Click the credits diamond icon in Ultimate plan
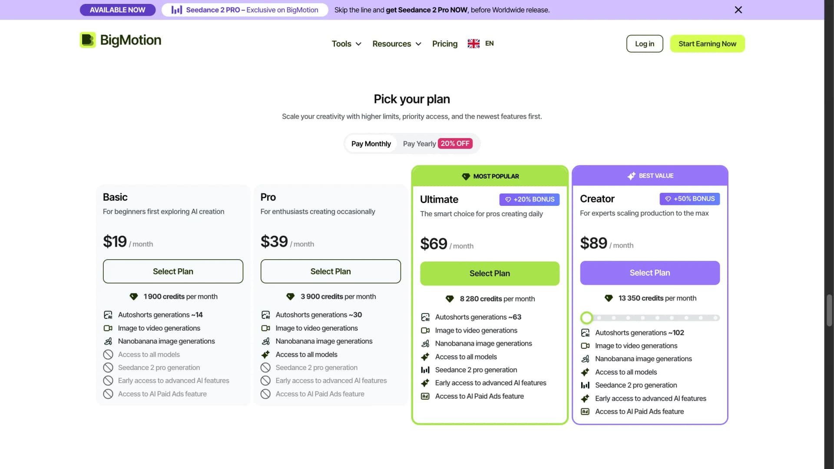 (450, 298)
